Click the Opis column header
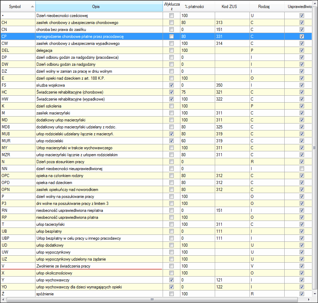Image resolution: width=318 pixels, height=303 pixels. click(99, 7)
